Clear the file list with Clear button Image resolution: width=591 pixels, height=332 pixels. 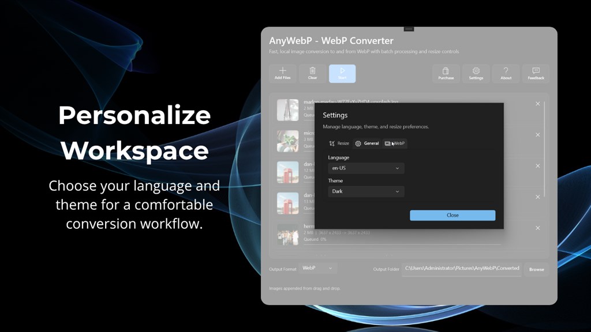pyautogui.click(x=312, y=73)
